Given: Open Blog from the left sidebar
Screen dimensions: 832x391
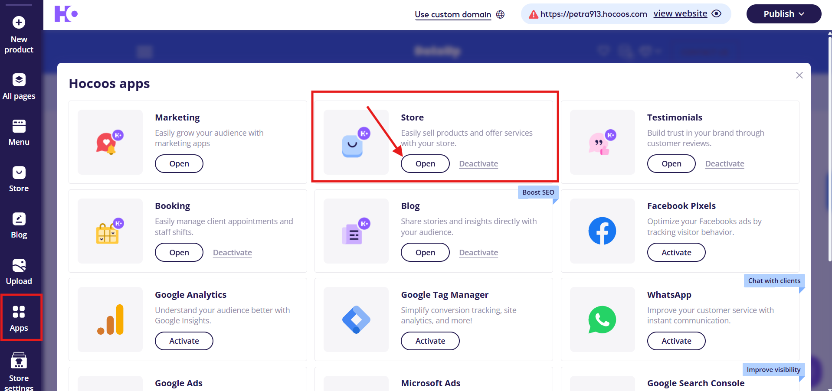Looking at the screenshot, I should (19, 225).
